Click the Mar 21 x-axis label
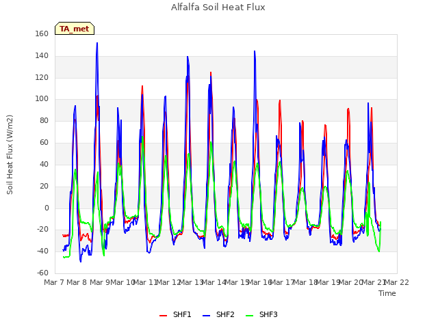The image size is (438, 328). [x=374, y=282]
